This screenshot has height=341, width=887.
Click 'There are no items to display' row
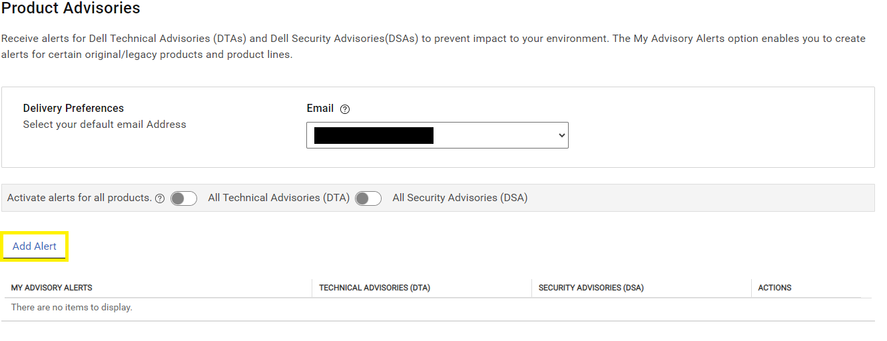(x=72, y=307)
